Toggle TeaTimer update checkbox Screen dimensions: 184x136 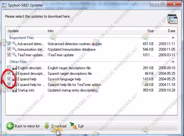coord(9,55)
